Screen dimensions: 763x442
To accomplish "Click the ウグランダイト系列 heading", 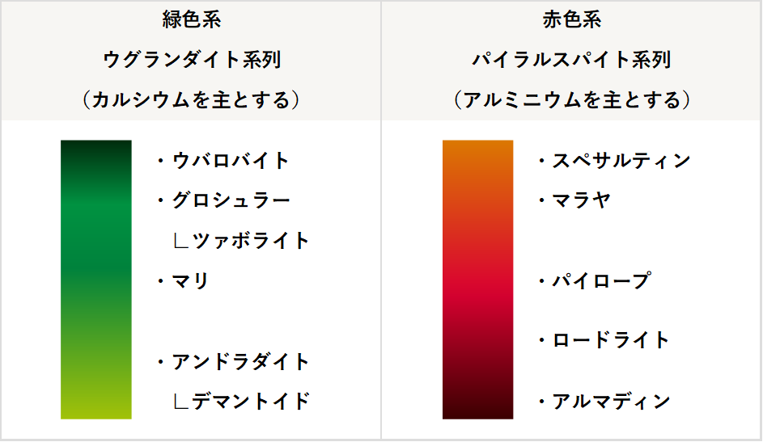I will click(191, 61).
